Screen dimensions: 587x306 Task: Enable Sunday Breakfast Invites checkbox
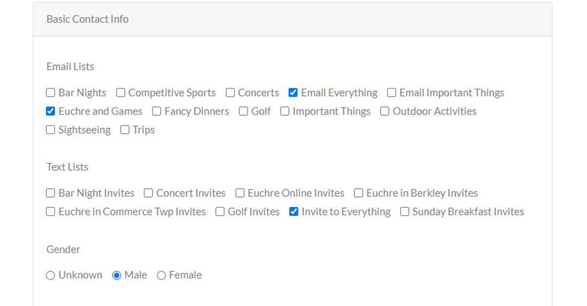405,212
